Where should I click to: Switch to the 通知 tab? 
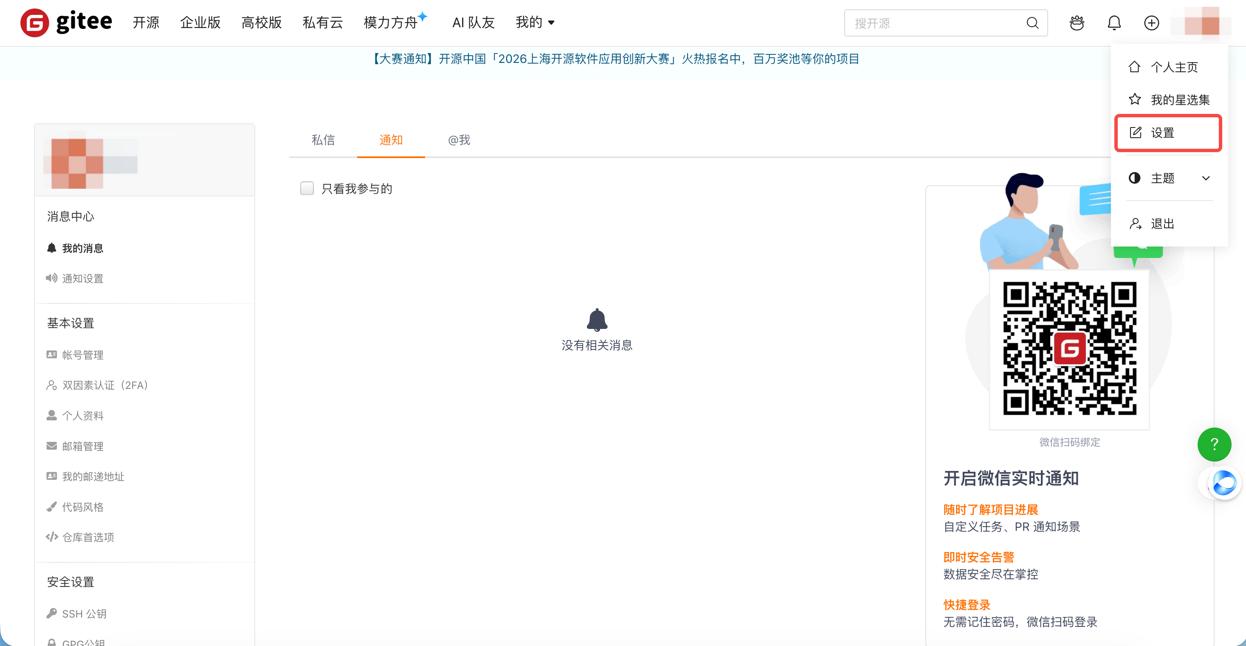(x=391, y=140)
